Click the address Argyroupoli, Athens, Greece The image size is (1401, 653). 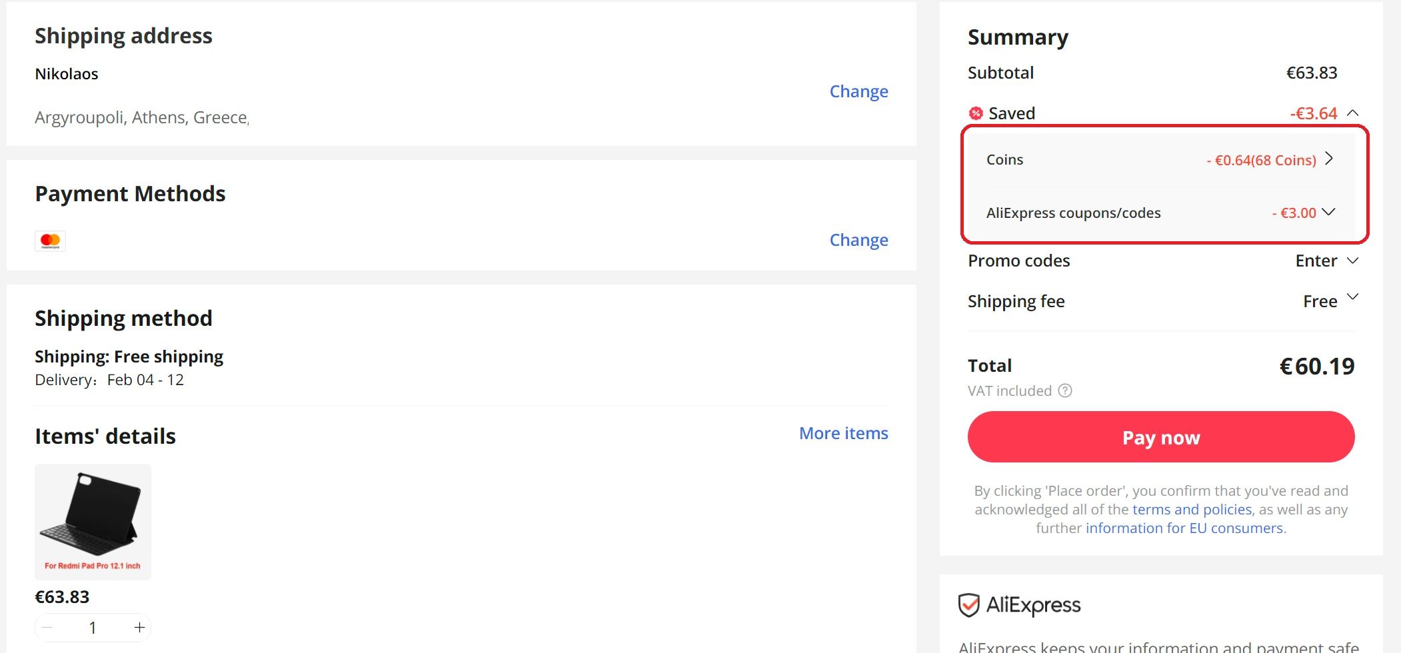(x=141, y=118)
